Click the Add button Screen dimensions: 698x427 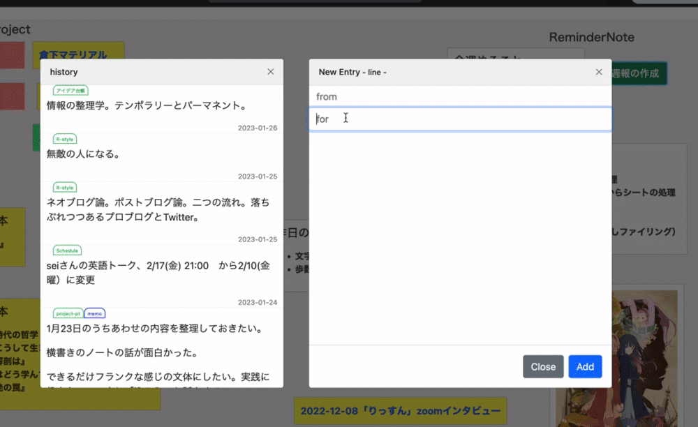click(x=585, y=366)
